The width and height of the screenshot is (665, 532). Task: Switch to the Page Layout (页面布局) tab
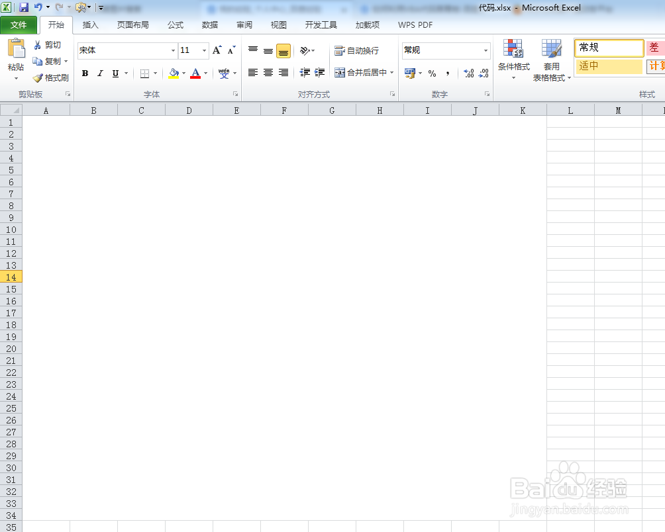(132, 25)
